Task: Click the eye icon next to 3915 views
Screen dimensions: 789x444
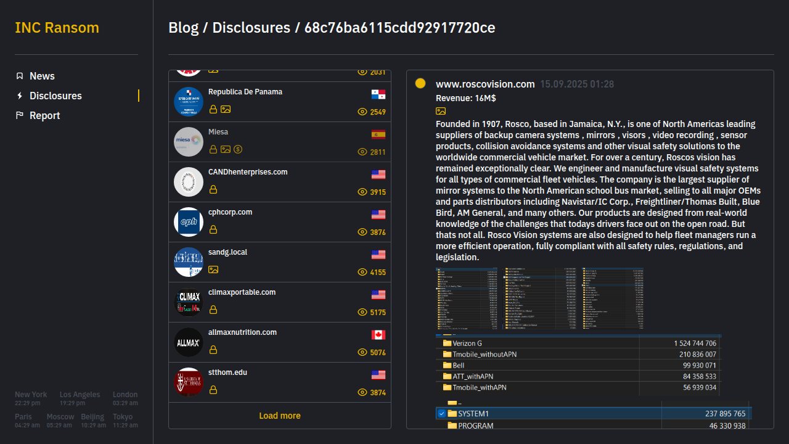Action: coord(362,192)
